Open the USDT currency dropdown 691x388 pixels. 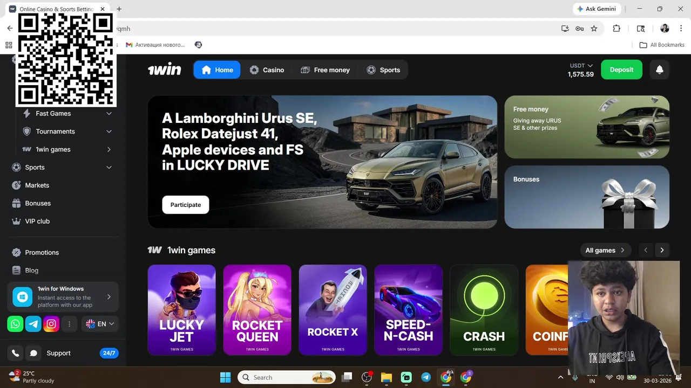click(x=581, y=66)
